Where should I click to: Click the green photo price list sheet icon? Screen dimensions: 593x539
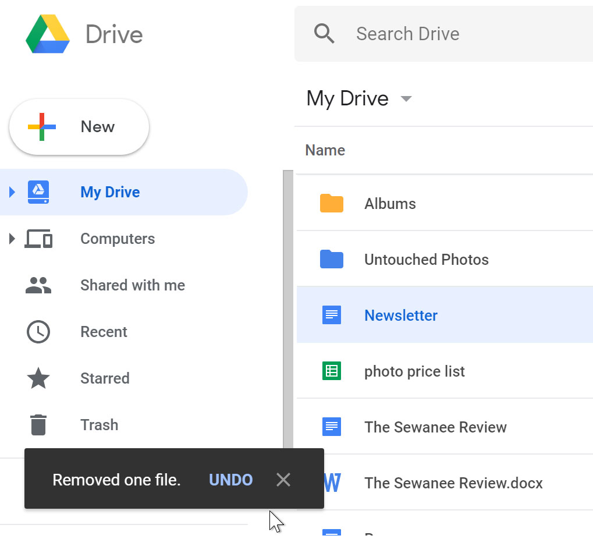(x=332, y=371)
